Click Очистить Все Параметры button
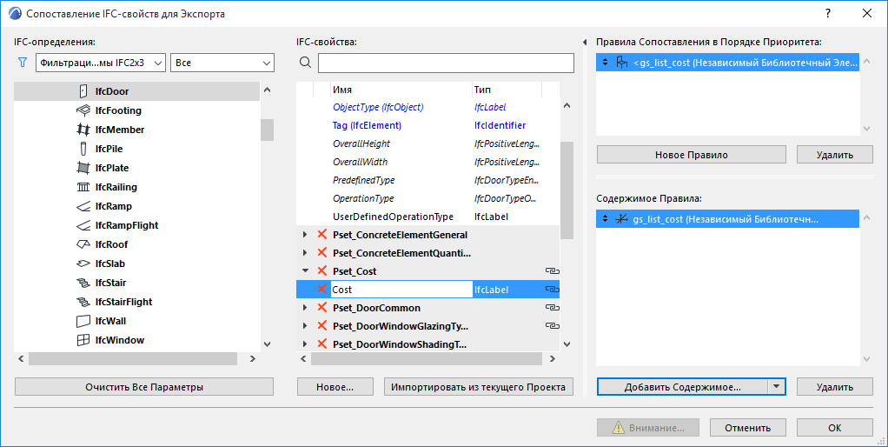888x447 pixels. click(144, 387)
